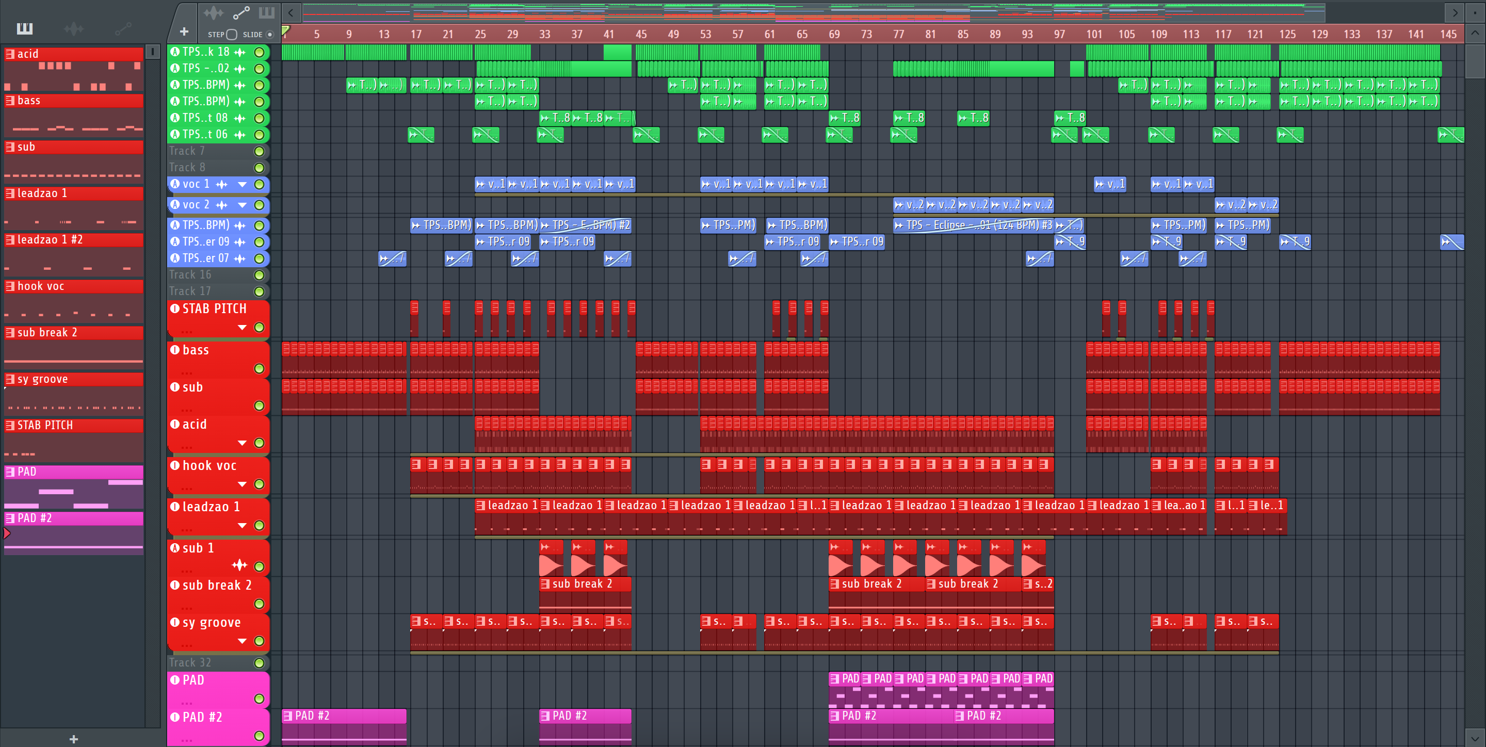Click the waveform icon on track TPS..k 18

pos(239,53)
